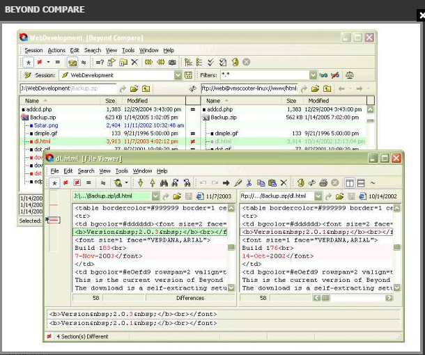The image size is (425, 355).
Task: Click Copy to left side arrows icon
Action: point(160,62)
